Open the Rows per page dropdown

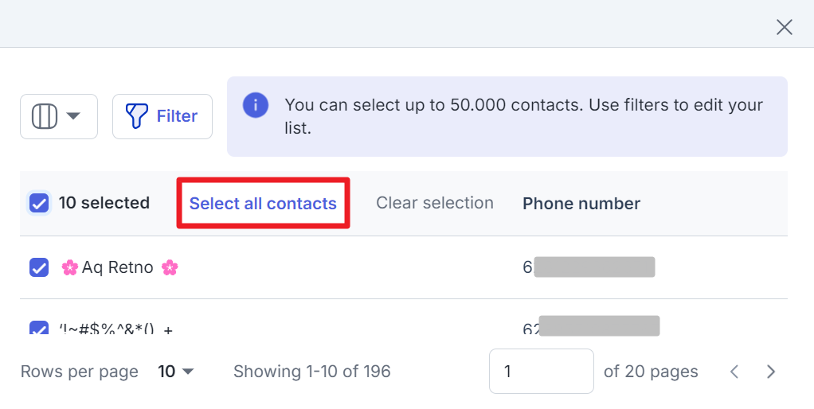(175, 371)
